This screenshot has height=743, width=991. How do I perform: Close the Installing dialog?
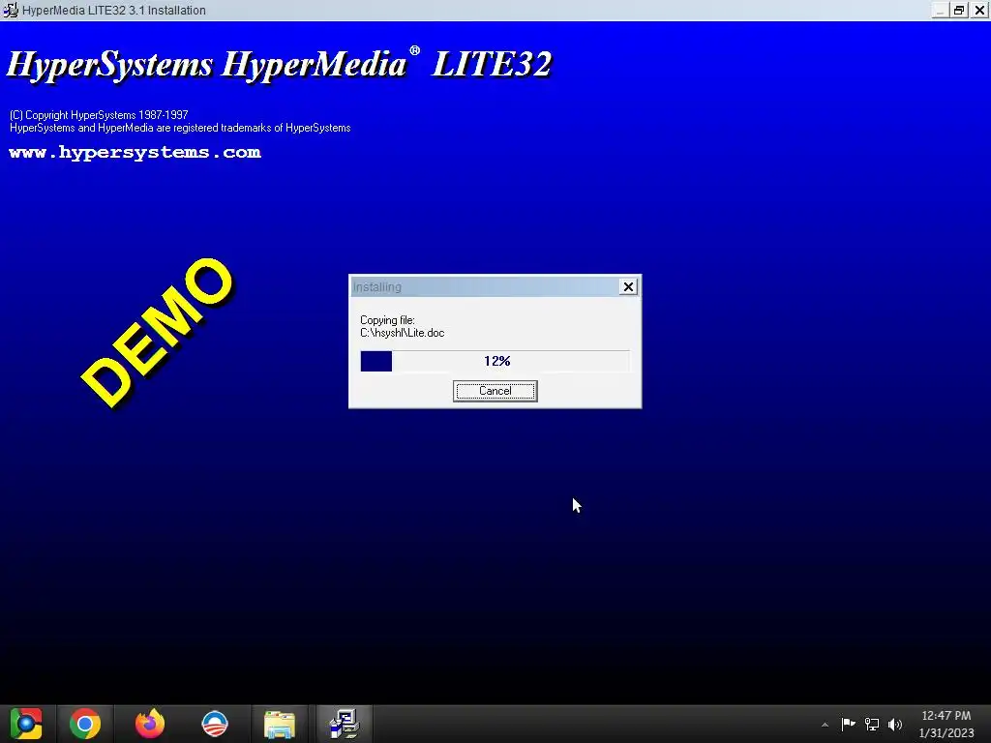[x=628, y=286]
